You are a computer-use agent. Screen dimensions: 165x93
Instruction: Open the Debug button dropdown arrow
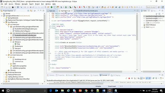tap(63, 7)
